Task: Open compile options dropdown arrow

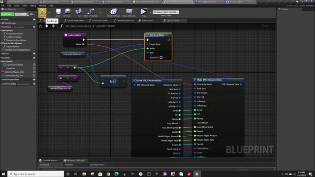Action: click(x=49, y=13)
